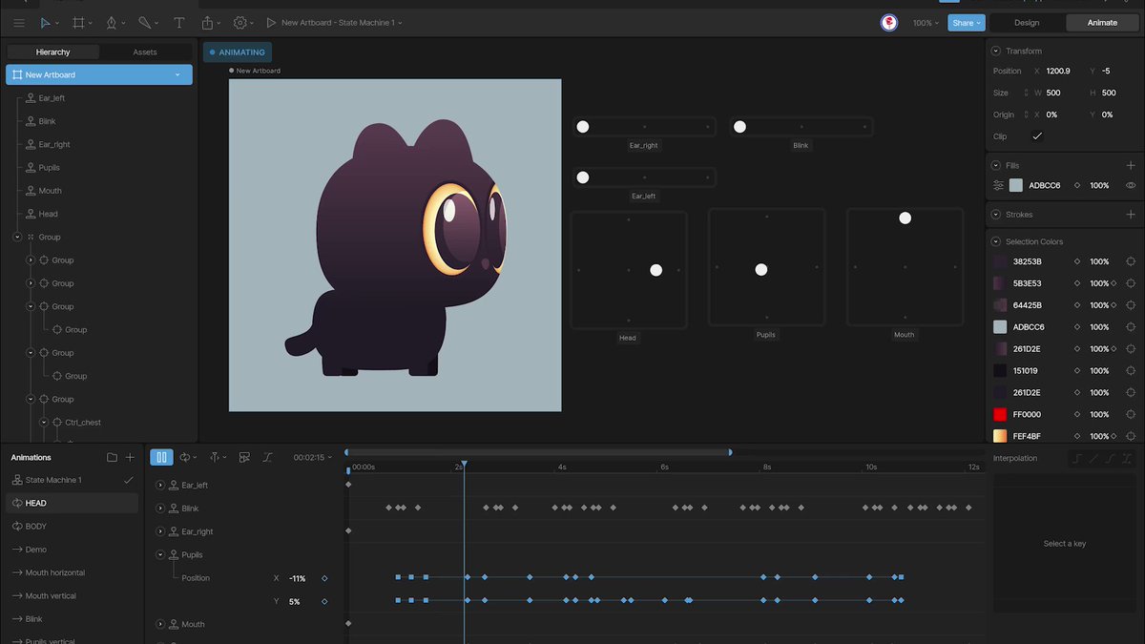Play the New Artboard state machine
The image size is (1145, 644).
click(271, 22)
